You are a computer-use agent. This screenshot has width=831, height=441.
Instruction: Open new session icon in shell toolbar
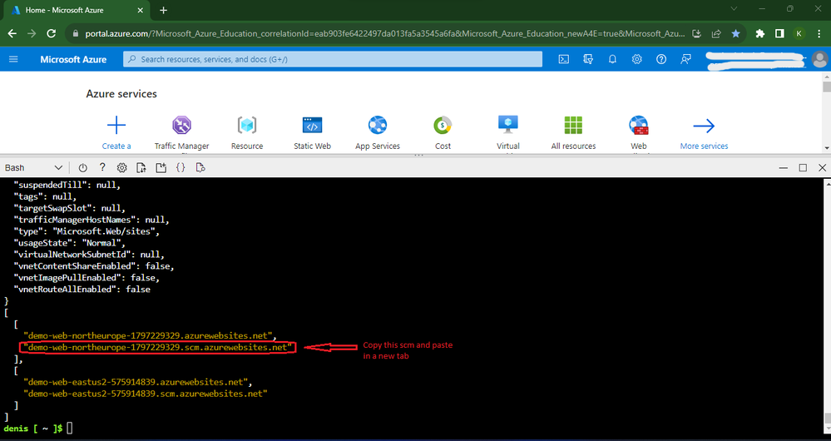click(161, 167)
